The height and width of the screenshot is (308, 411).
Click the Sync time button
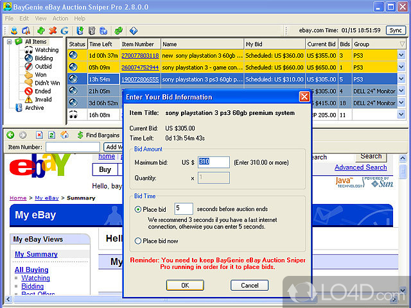(x=396, y=30)
